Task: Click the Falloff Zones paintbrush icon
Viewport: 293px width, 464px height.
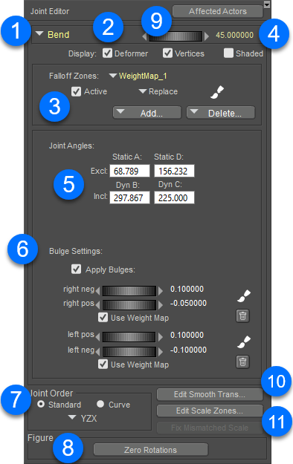Action: (x=217, y=92)
